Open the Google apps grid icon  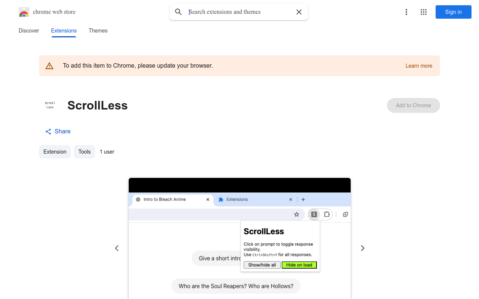(x=423, y=12)
